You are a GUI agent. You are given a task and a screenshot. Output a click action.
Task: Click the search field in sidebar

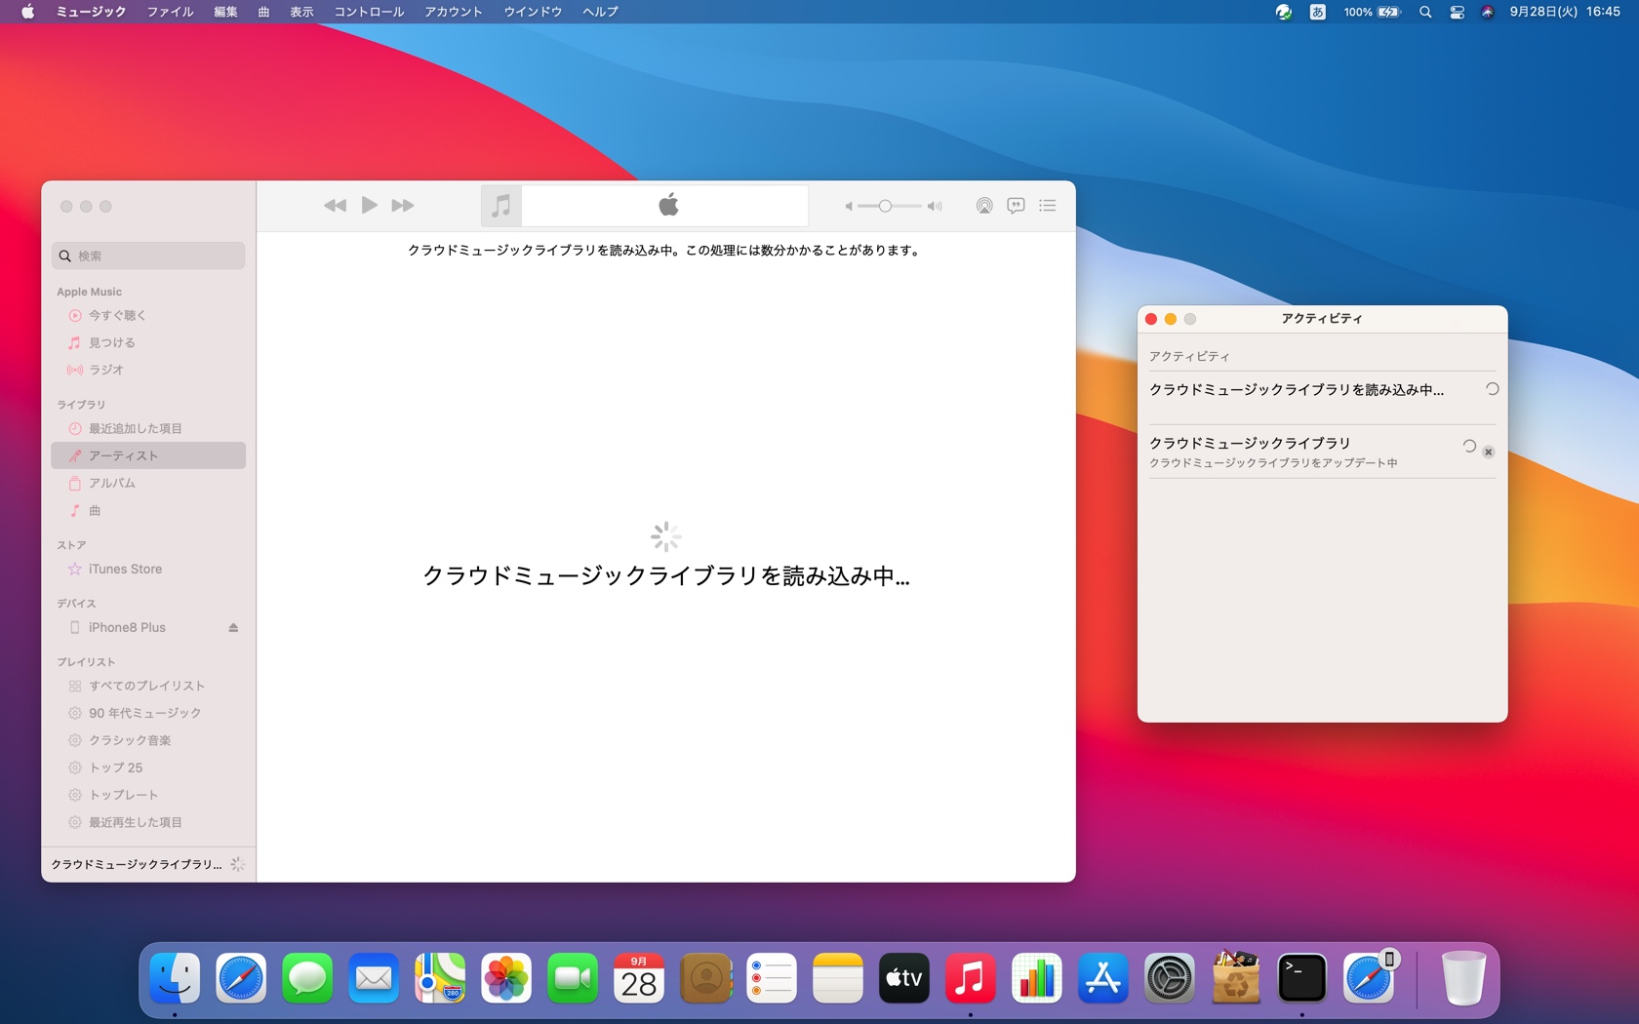click(148, 256)
